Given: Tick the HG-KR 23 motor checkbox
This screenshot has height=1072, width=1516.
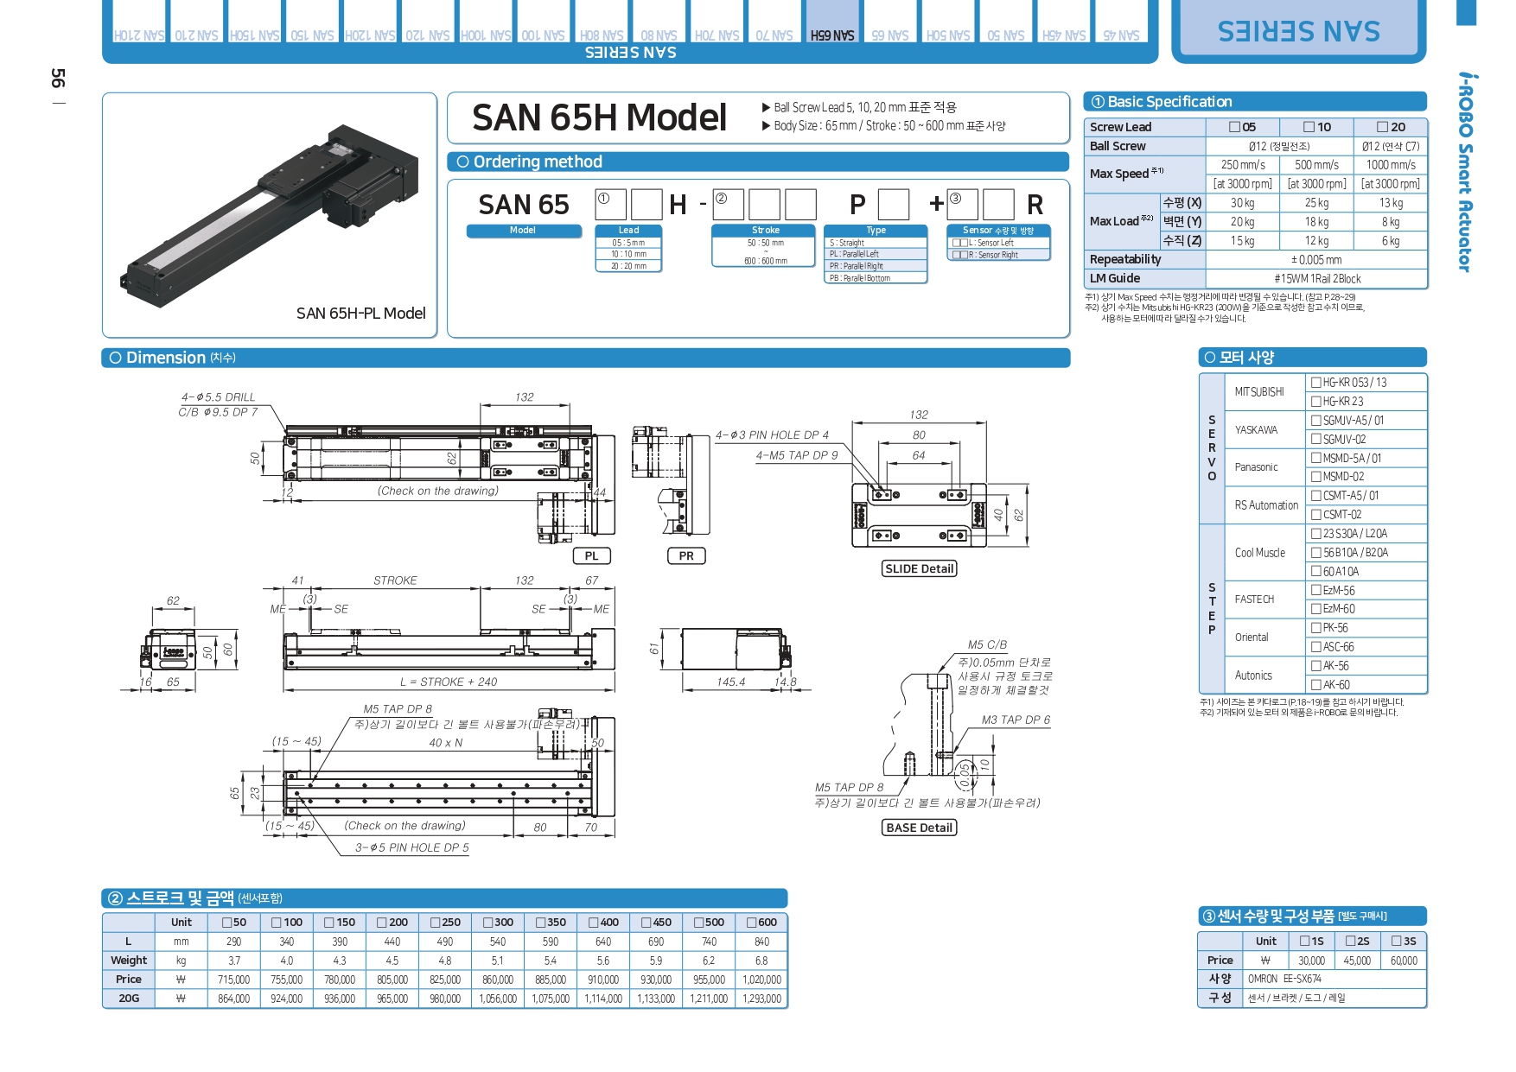Looking at the screenshot, I should pos(1315,401).
